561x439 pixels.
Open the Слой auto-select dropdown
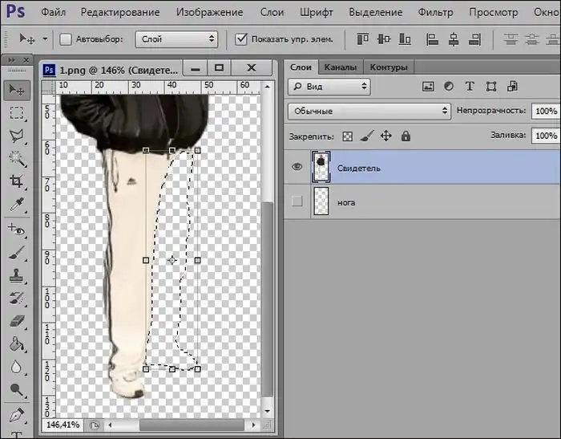(x=177, y=39)
